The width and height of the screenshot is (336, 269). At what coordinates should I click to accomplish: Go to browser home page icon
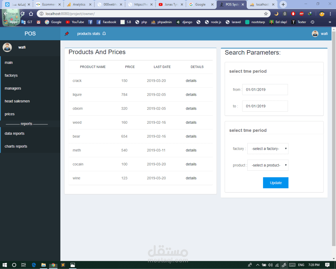pyautogui.click(x=31, y=14)
